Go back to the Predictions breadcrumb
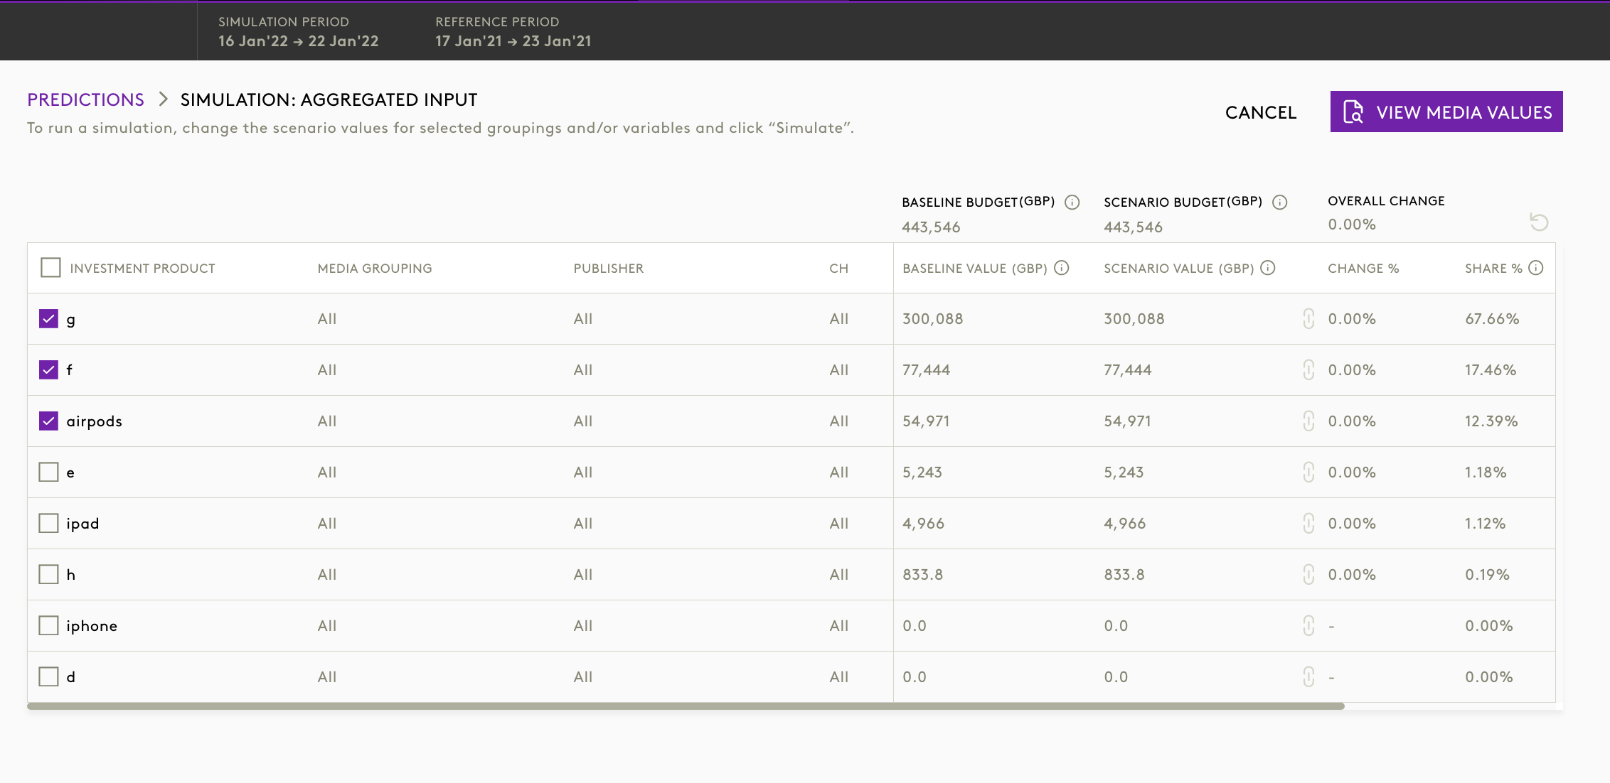 [85, 99]
